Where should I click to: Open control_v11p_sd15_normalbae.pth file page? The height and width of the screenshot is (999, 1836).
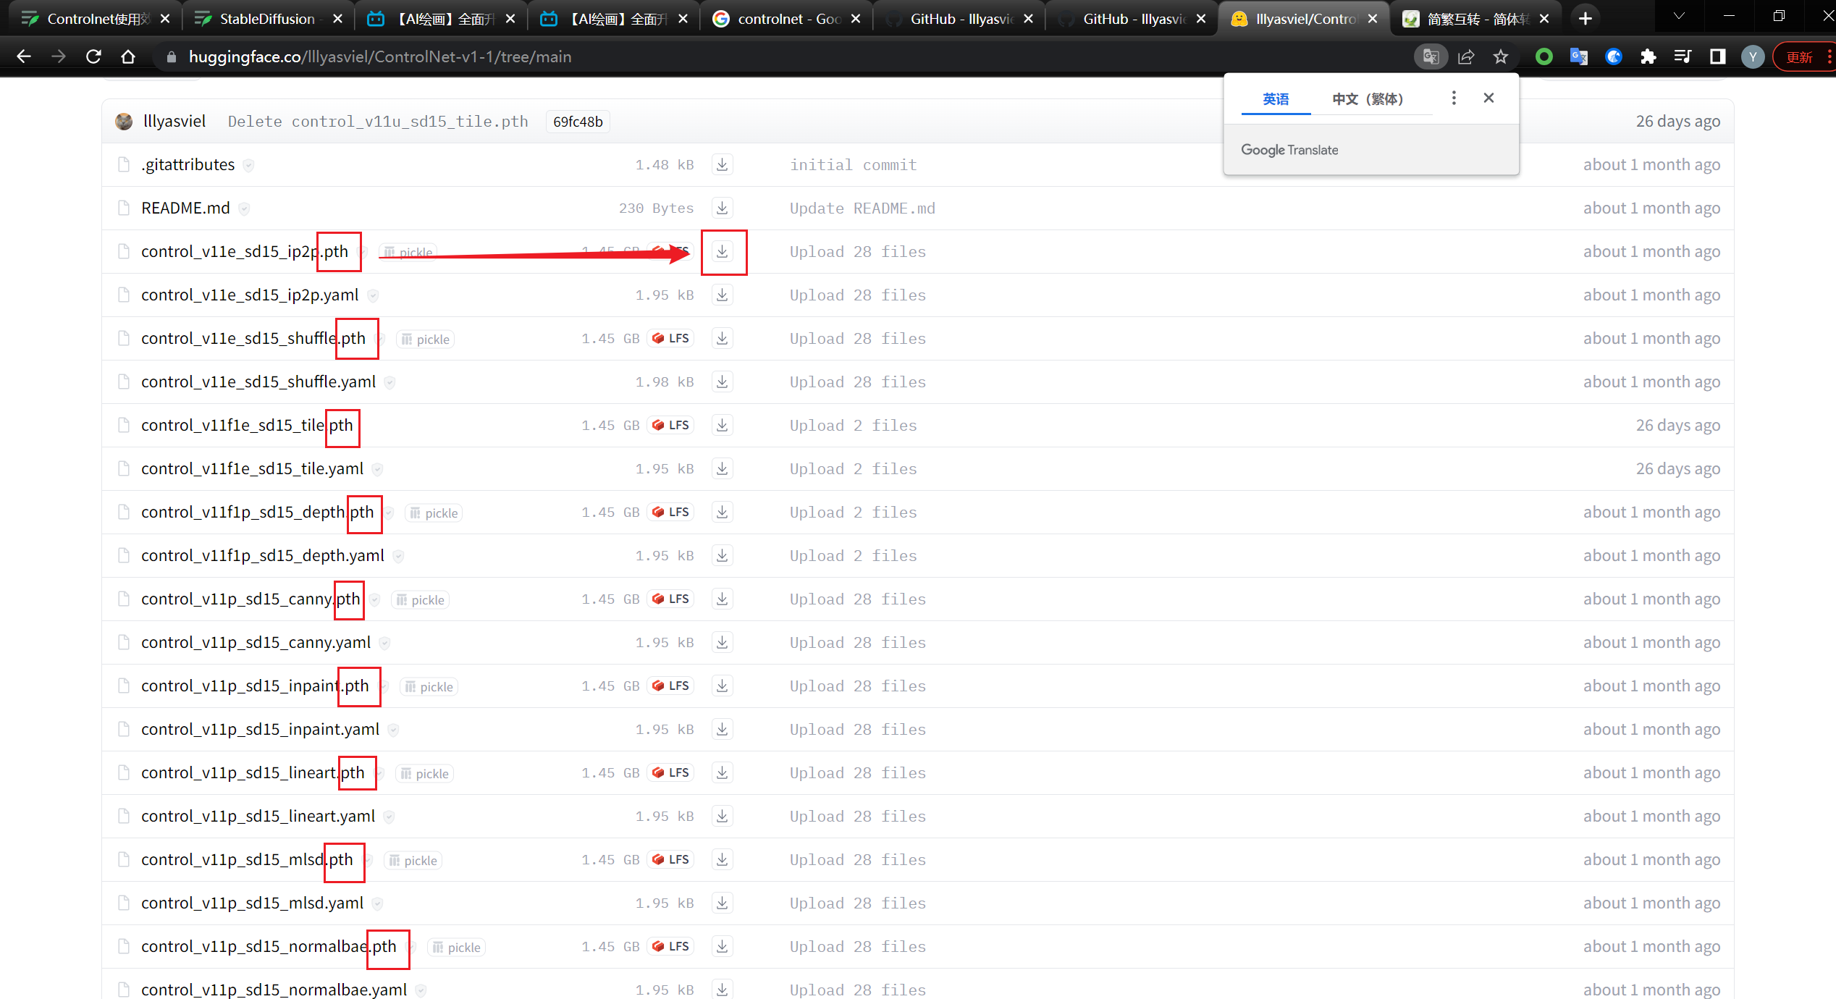tap(269, 947)
